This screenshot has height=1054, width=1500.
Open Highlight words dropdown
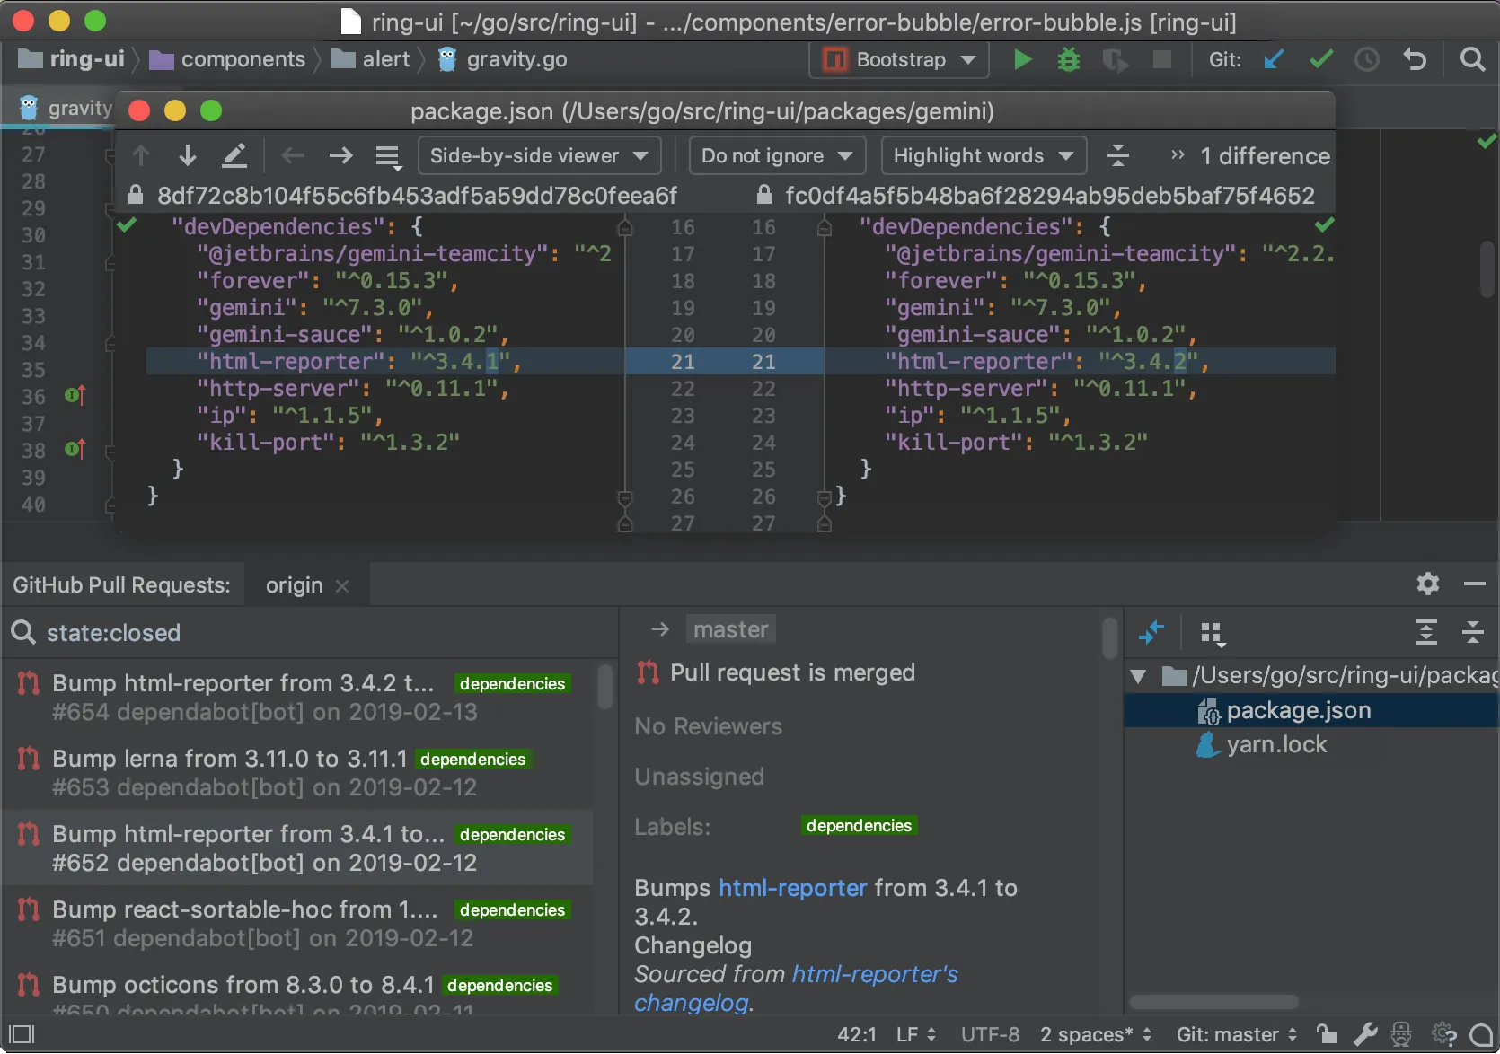[984, 155]
